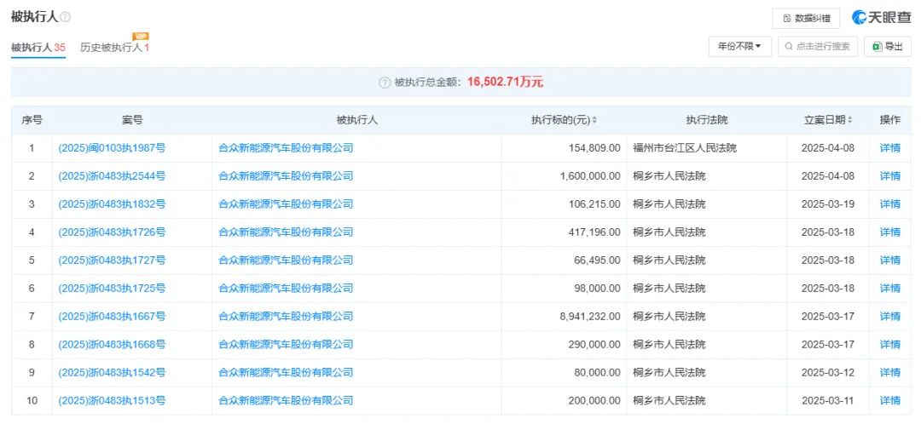The height and width of the screenshot is (424, 921).
Task: Click the amount 8,941,232.00
Action: coord(590,317)
